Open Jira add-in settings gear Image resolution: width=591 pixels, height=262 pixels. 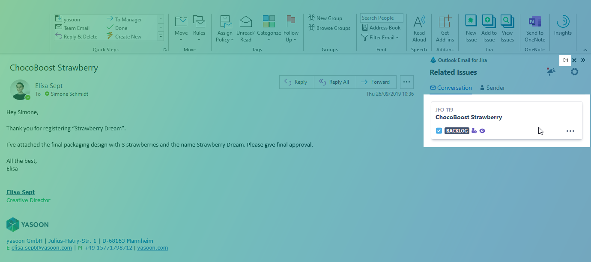(x=574, y=72)
